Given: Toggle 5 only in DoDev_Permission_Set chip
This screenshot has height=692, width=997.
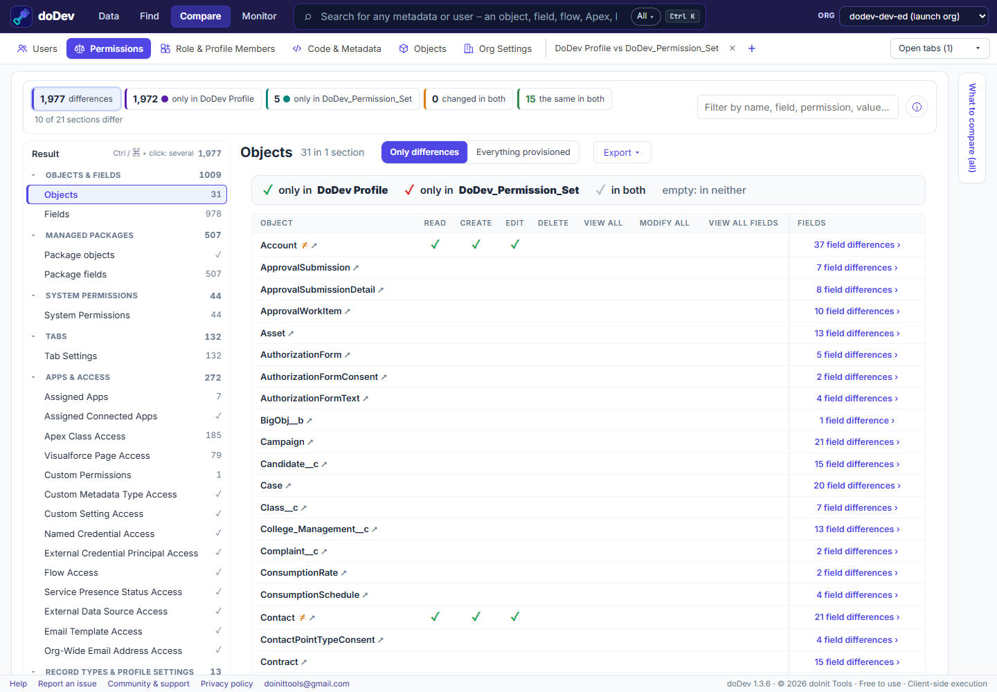Looking at the screenshot, I should click(x=343, y=99).
